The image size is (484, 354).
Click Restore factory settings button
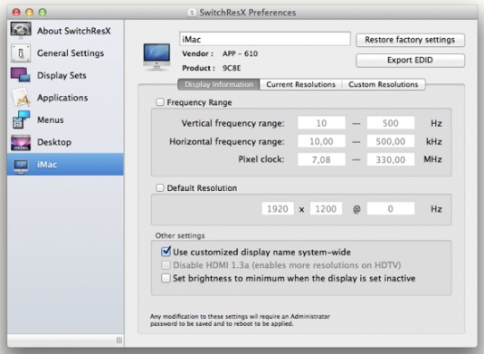tap(410, 40)
